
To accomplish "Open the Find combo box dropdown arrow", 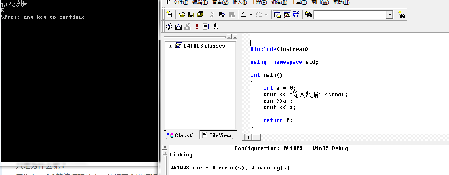I will [x=389, y=15].
